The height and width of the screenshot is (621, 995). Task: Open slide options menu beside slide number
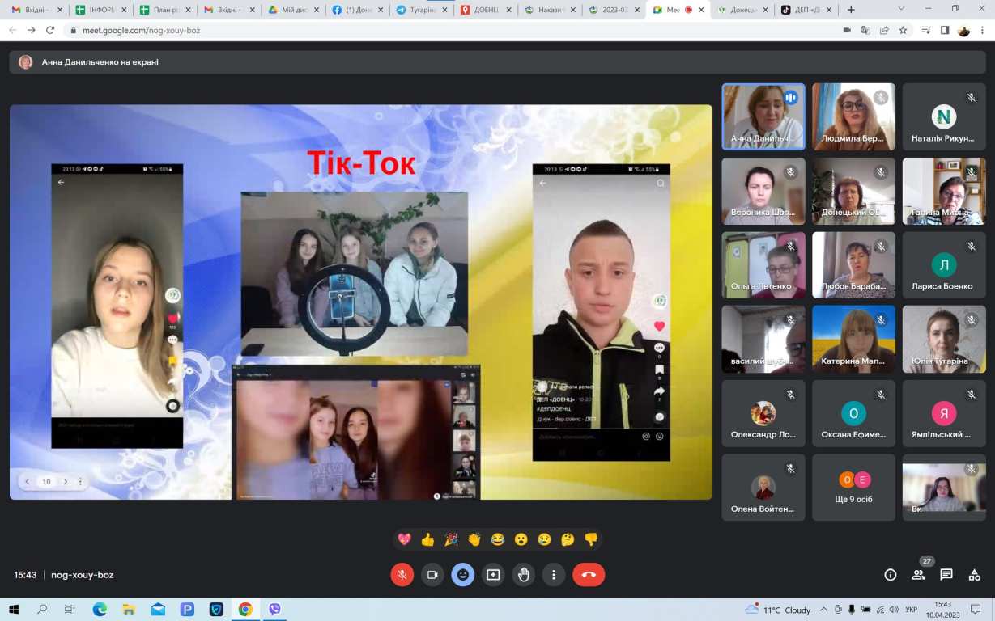click(80, 482)
